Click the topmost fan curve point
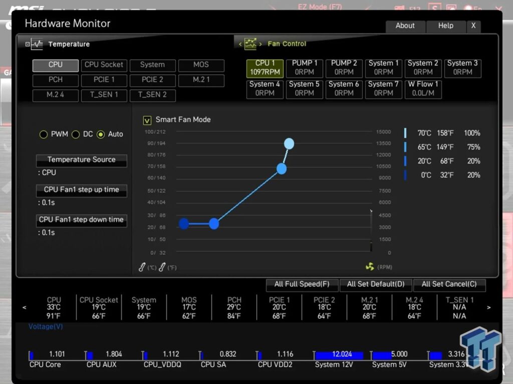This screenshot has height=384, width=513. pos(289,143)
